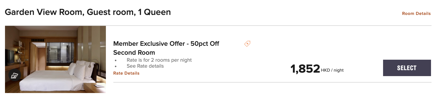Click the Member Exclusive Offer title

pyautogui.click(x=166, y=48)
